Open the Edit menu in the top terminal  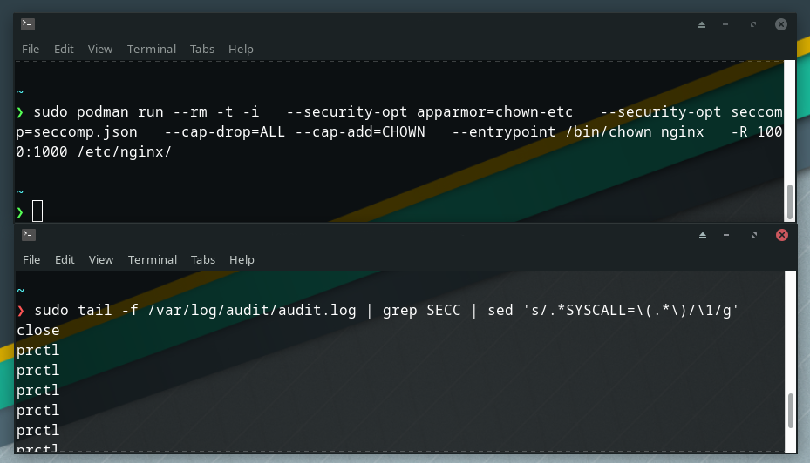click(64, 50)
